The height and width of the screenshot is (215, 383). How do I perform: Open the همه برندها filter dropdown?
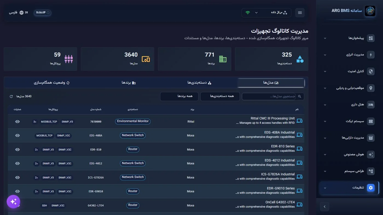pyautogui.click(x=180, y=96)
